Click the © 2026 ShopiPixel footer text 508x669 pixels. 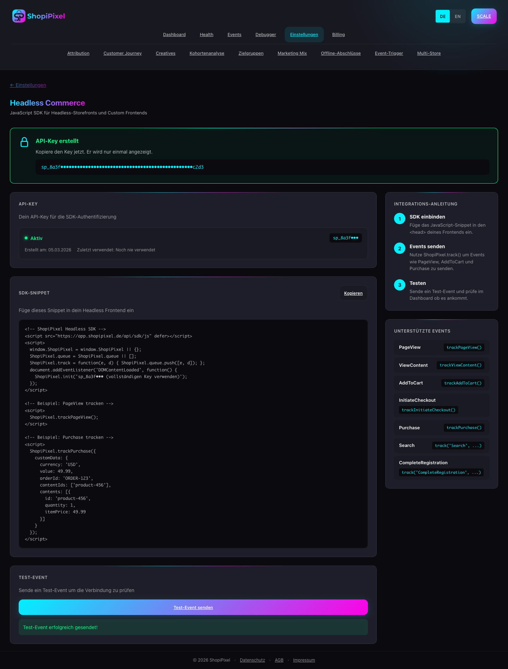point(212,660)
